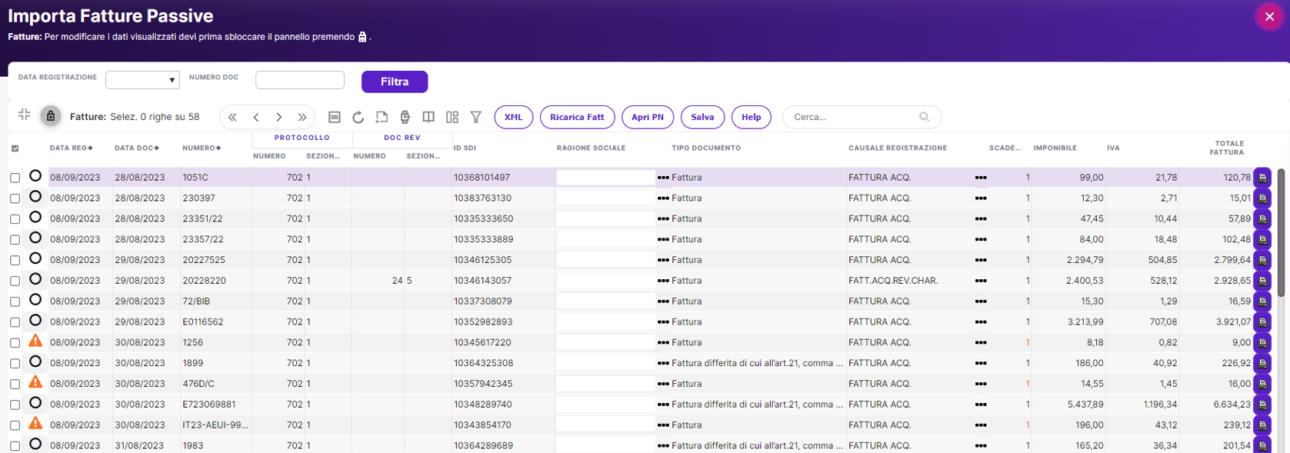Open the ellipsis before Fattura differita on row 1899

[x=663, y=363]
